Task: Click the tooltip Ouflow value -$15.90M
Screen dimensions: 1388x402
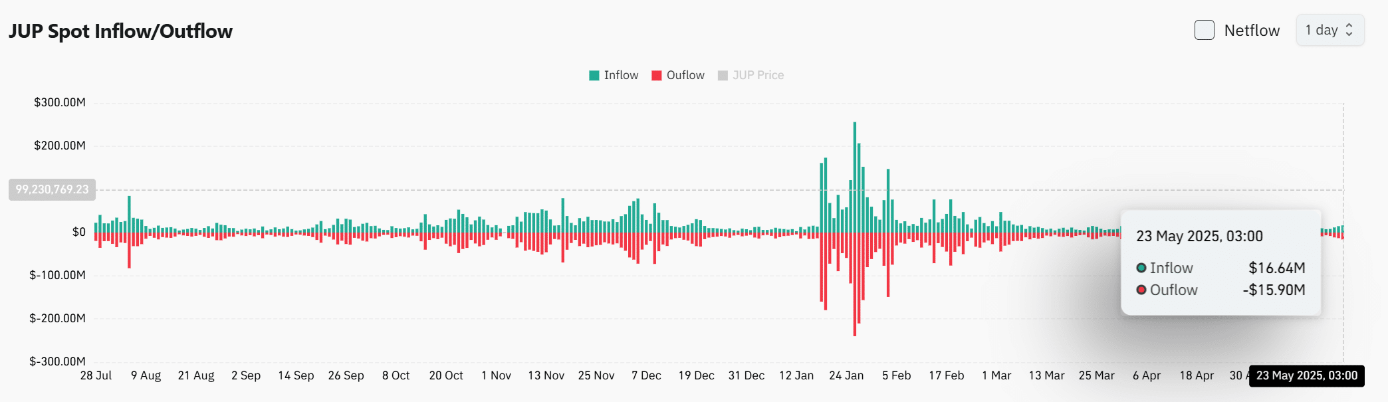Action: pos(1274,290)
